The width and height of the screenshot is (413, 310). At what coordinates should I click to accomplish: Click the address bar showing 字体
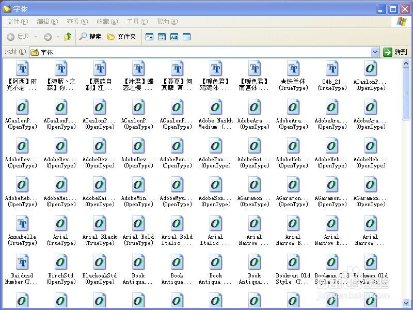[200, 52]
